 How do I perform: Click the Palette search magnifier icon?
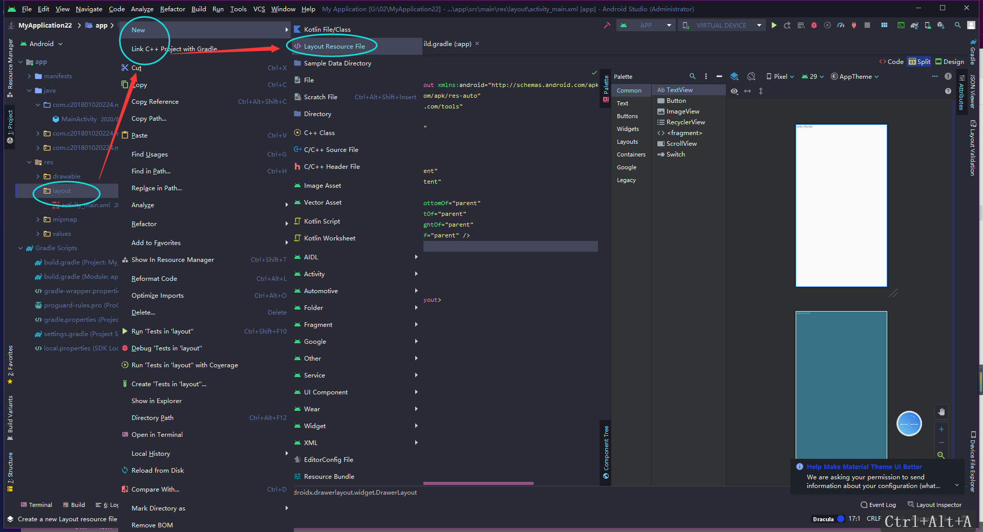click(x=693, y=76)
